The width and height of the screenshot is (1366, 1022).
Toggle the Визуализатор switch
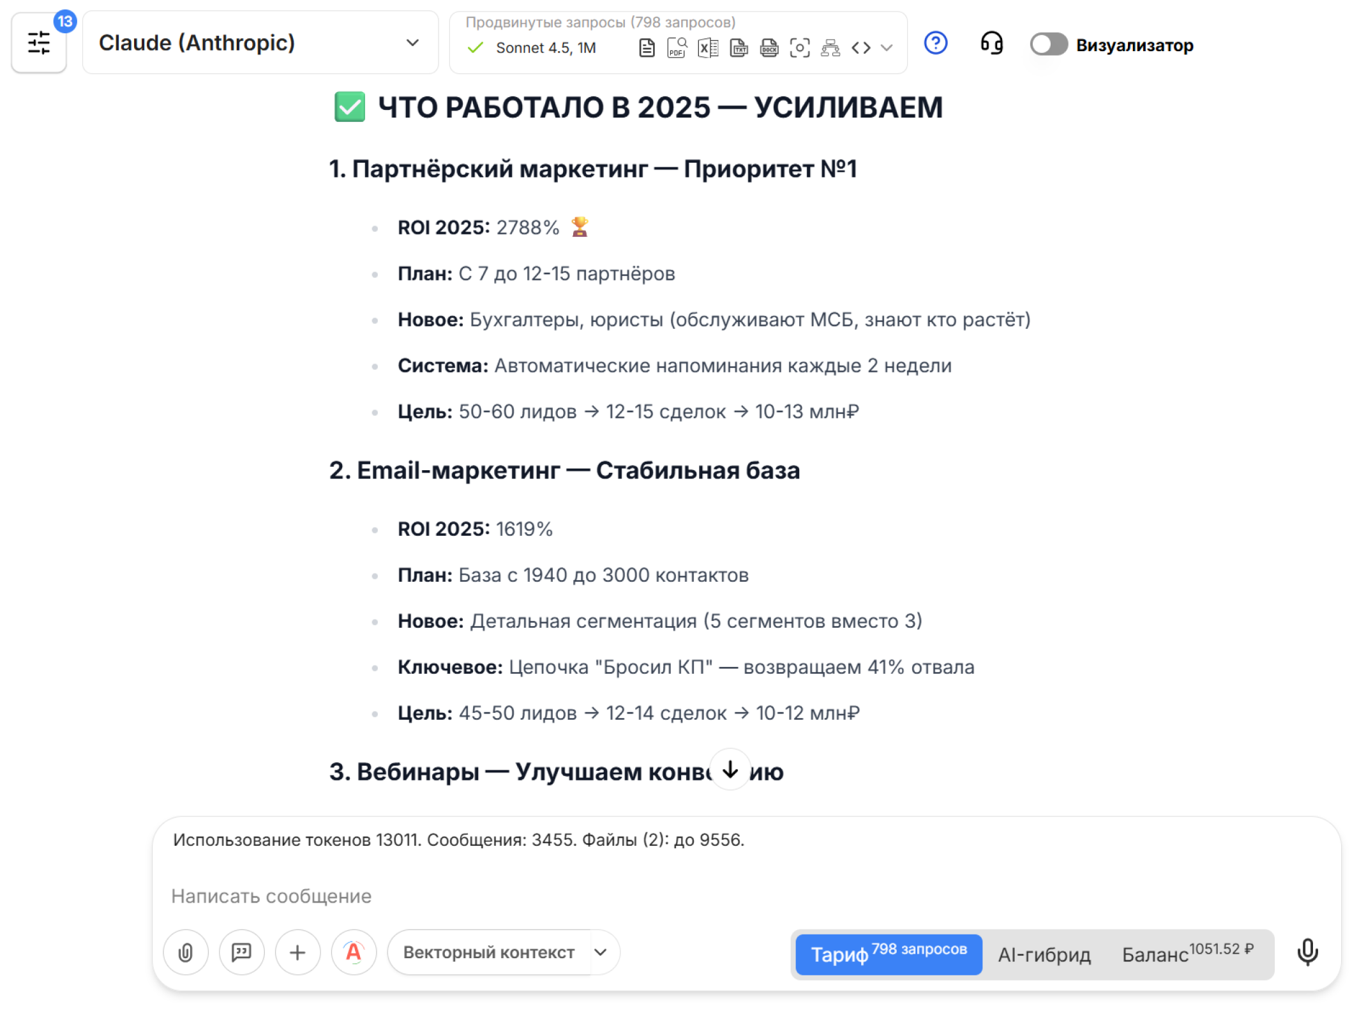(x=1049, y=45)
